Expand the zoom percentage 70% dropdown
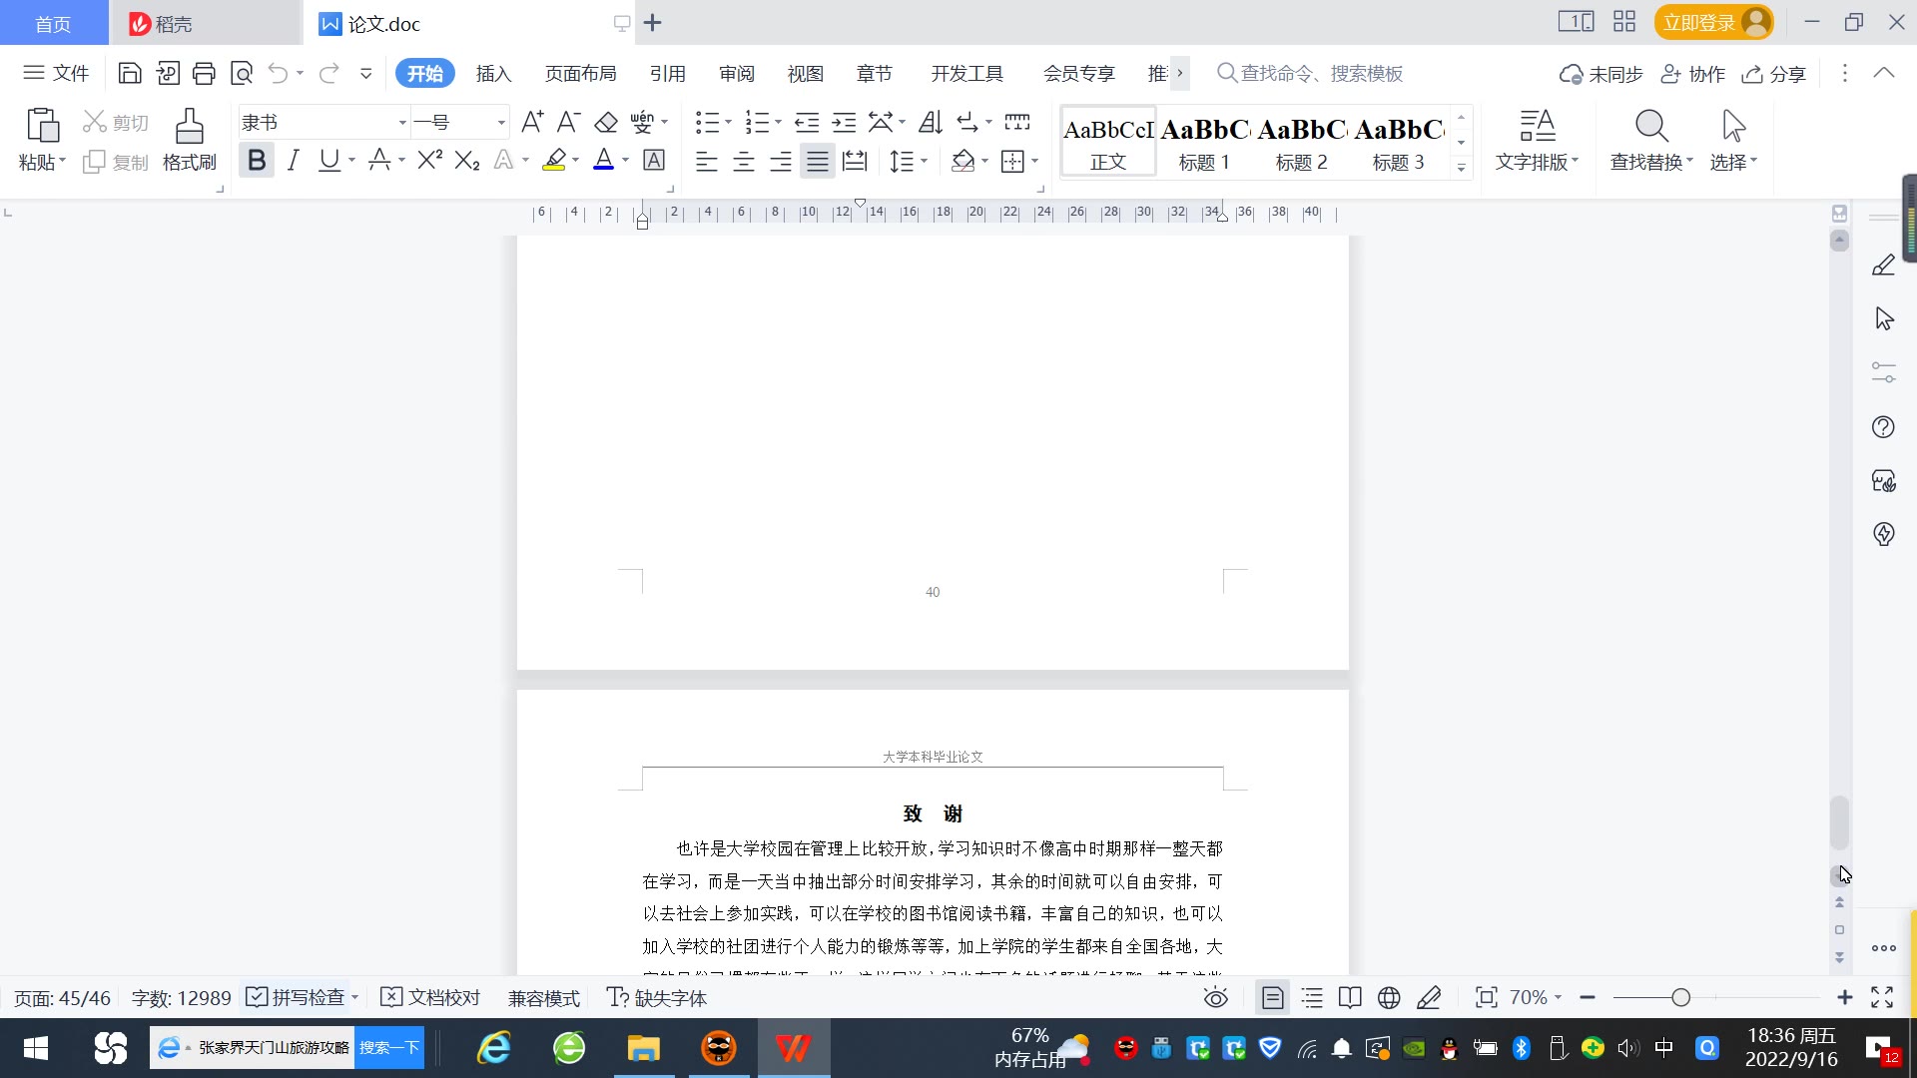1917x1078 pixels. click(1558, 997)
